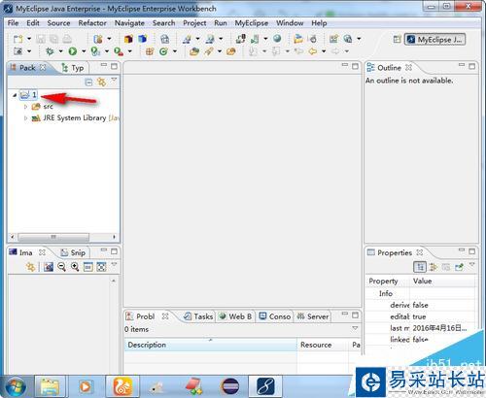The image size is (486, 398).
Task: Click the Pin to selection icon in Properties
Action: point(460,267)
